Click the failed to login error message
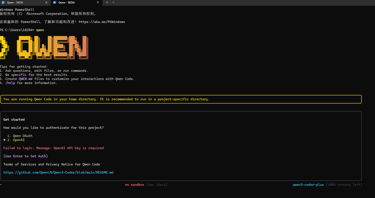 point(54,148)
